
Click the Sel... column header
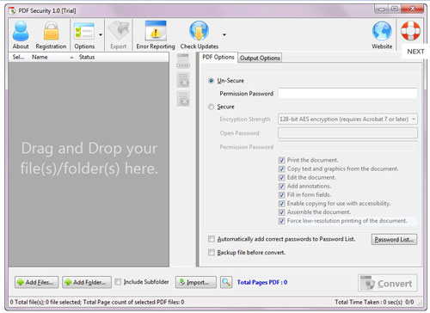[x=18, y=57]
